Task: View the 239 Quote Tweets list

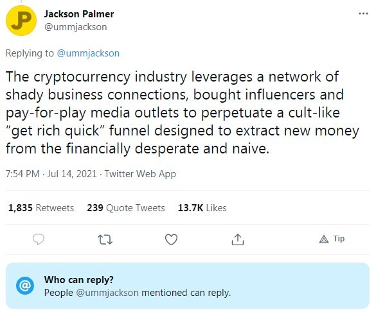Action: [x=126, y=208]
